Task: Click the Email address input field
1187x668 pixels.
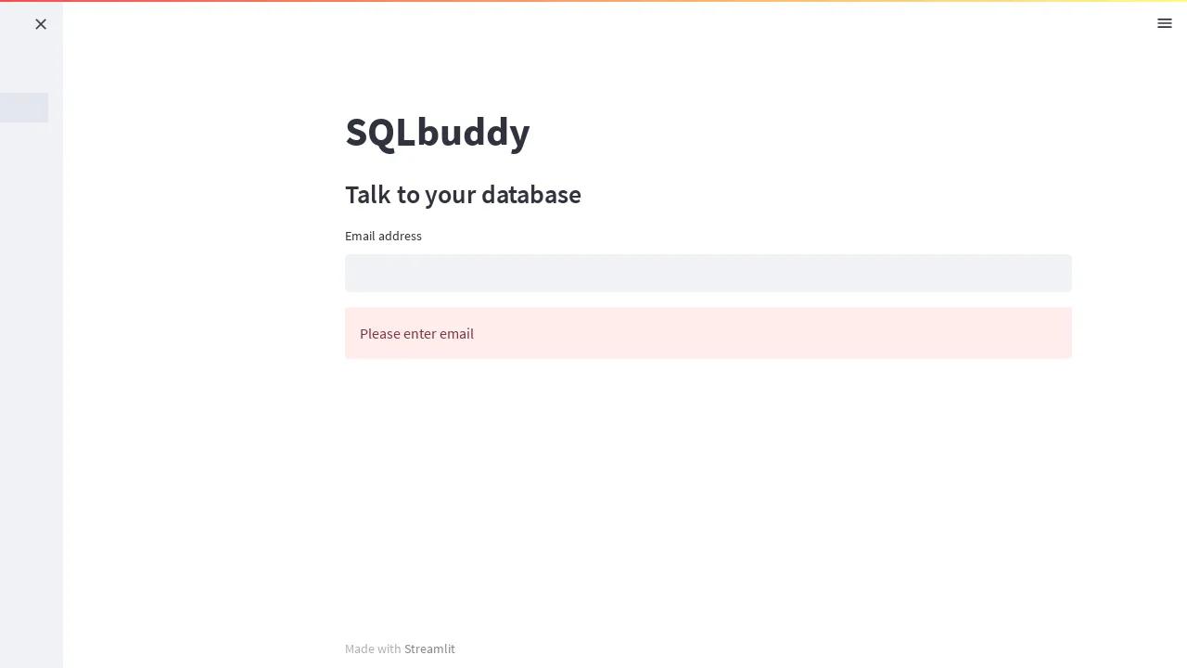Action: [x=708, y=273]
